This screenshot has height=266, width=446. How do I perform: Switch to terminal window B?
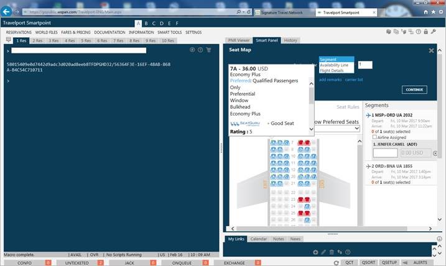tap(146, 23)
